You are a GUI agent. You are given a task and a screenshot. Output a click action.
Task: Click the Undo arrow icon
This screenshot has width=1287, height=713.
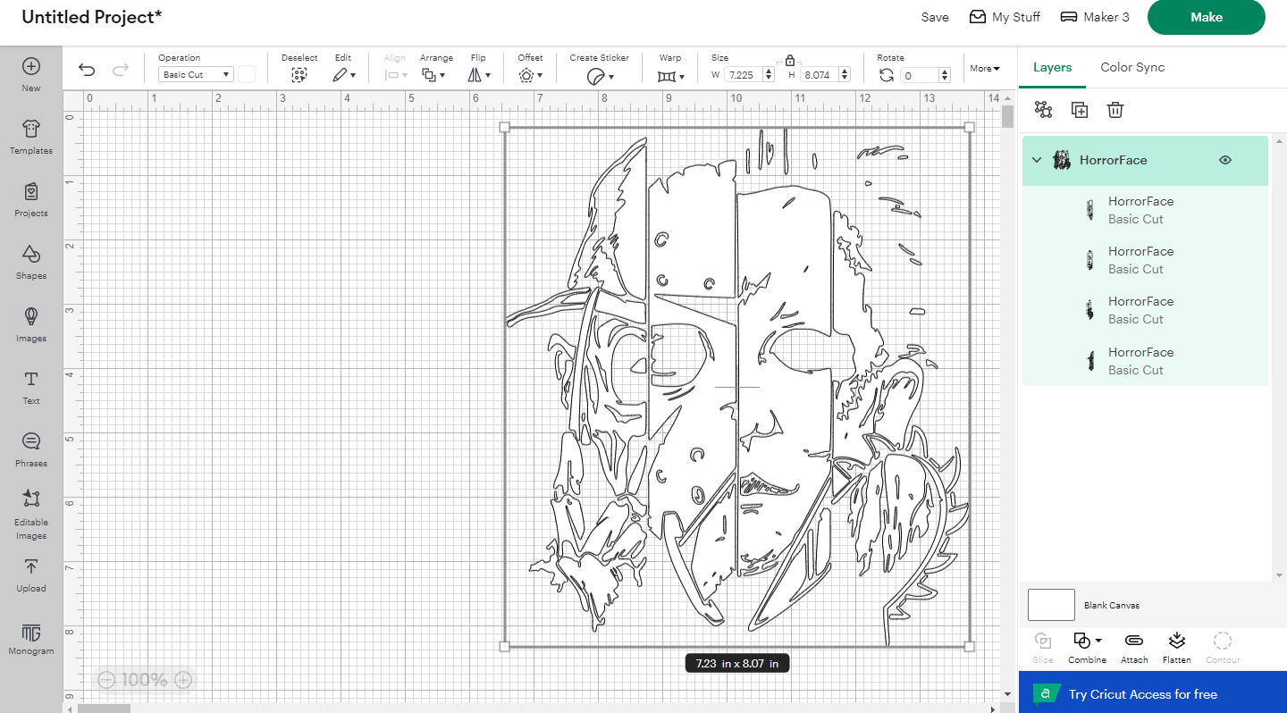point(87,70)
